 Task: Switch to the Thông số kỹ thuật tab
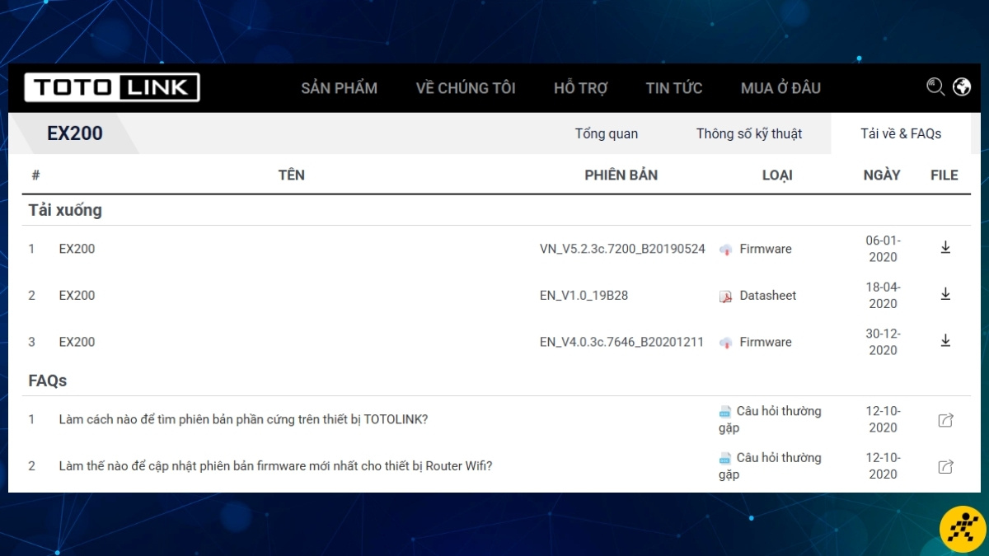point(749,133)
